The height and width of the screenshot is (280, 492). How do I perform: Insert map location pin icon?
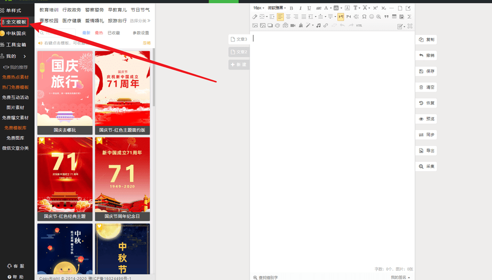click(285, 26)
